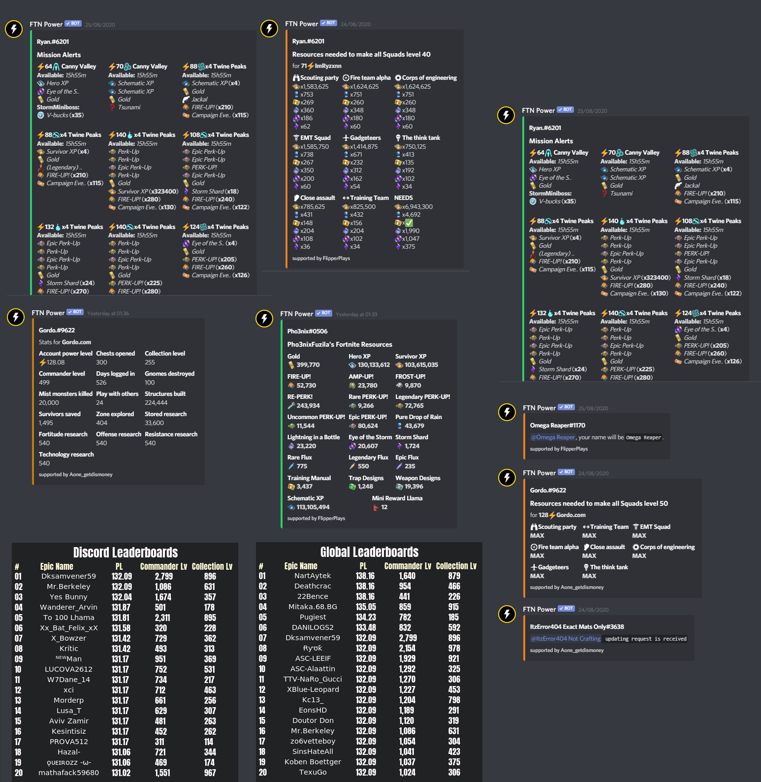Viewport: 761px width, 782px height.
Task: Click EMT Squad icon in level 40 embed
Action: [x=296, y=138]
